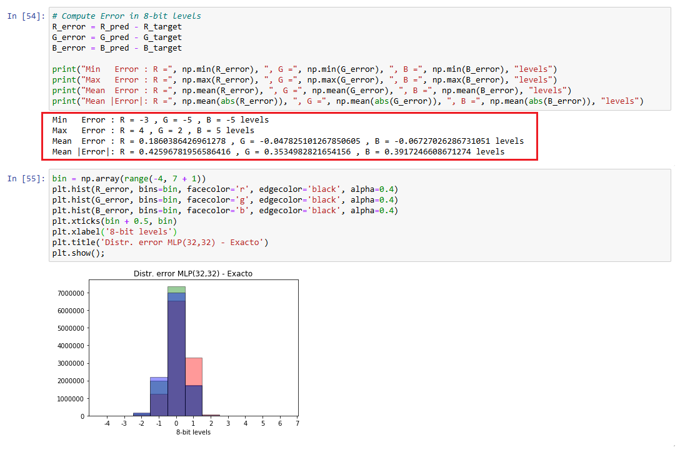The height and width of the screenshot is (452, 685).
Task: Click output line 'Min Error : R = -3'
Action: 161,120
